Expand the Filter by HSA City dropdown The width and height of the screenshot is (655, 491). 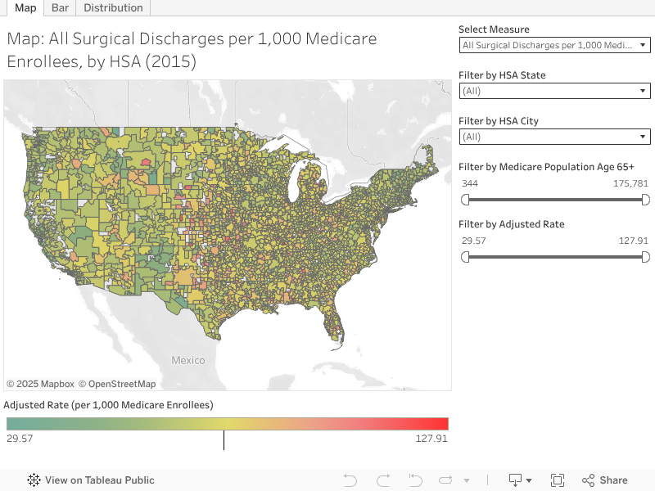pyautogui.click(x=555, y=137)
